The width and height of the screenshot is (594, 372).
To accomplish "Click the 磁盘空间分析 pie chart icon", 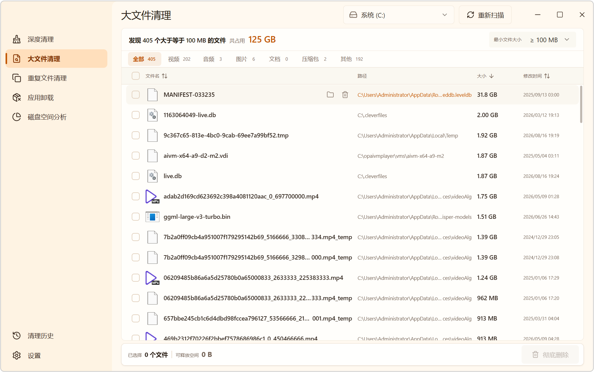I will 17,117.
